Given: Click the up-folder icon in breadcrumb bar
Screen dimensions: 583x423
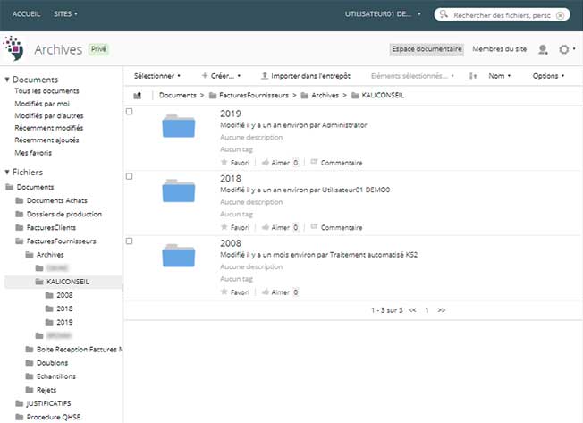Looking at the screenshot, I should pyautogui.click(x=137, y=96).
